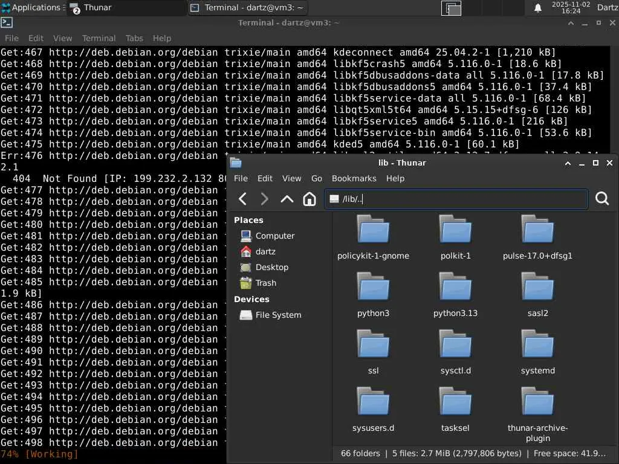Click Terminal window menu icon
This screenshot has width=619, height=464.
pos(7,23)
